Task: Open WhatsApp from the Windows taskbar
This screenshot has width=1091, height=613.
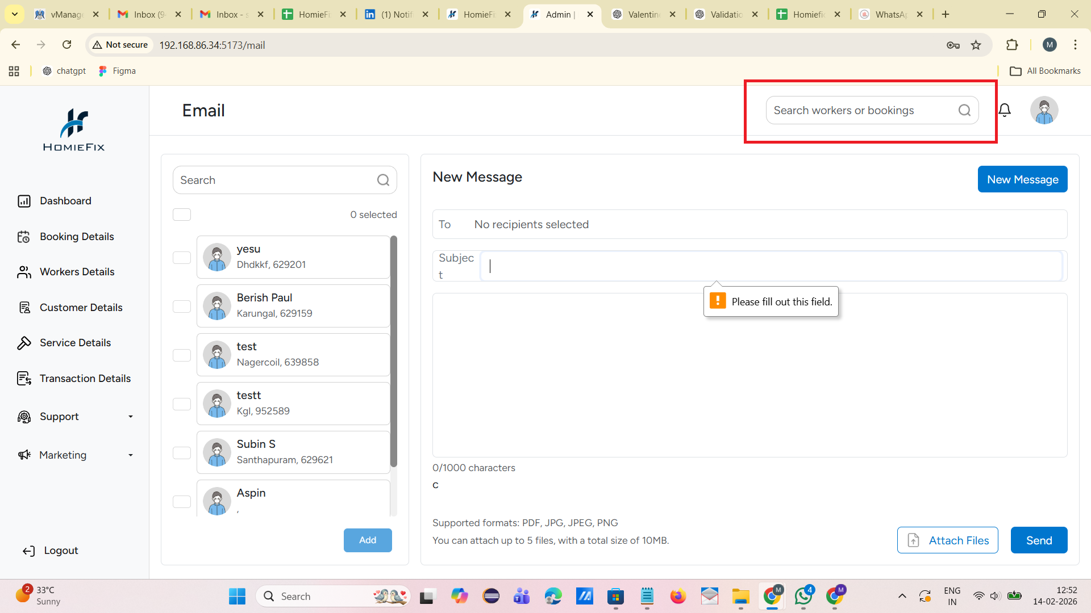Action: pos(803,596)
